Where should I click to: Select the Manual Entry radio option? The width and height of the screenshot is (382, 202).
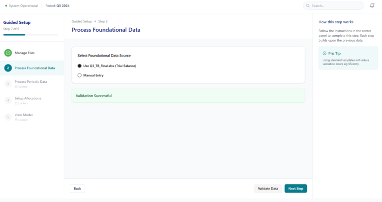click(80, 75)
